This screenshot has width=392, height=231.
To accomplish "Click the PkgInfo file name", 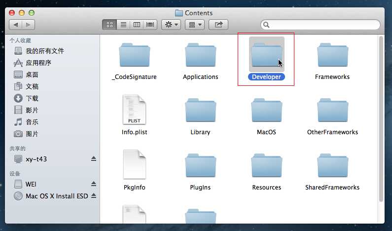I will [x=135, y=188].
